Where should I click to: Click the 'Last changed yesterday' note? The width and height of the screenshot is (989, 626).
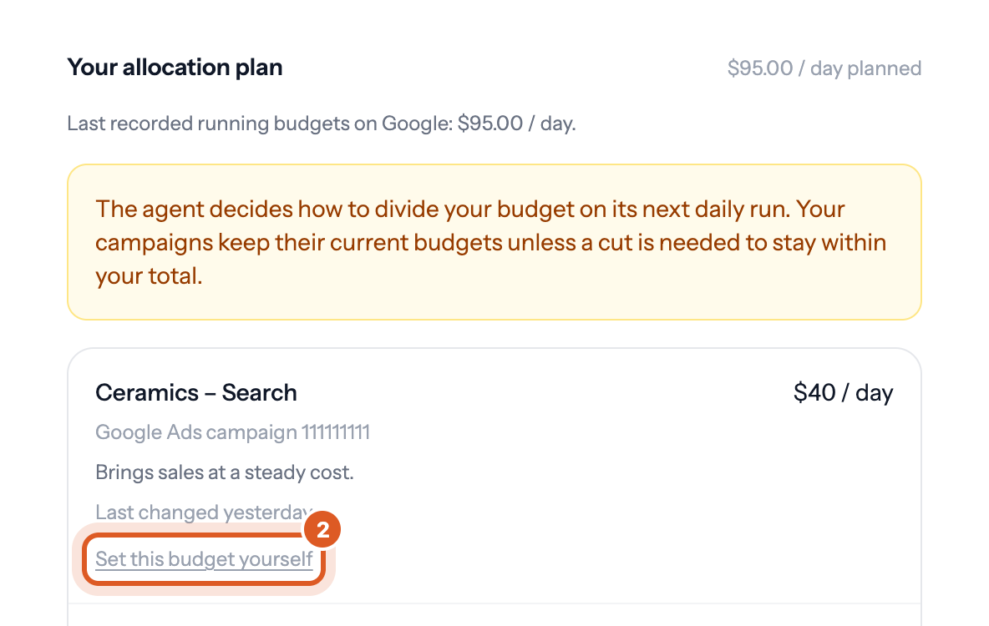point(205,512)
